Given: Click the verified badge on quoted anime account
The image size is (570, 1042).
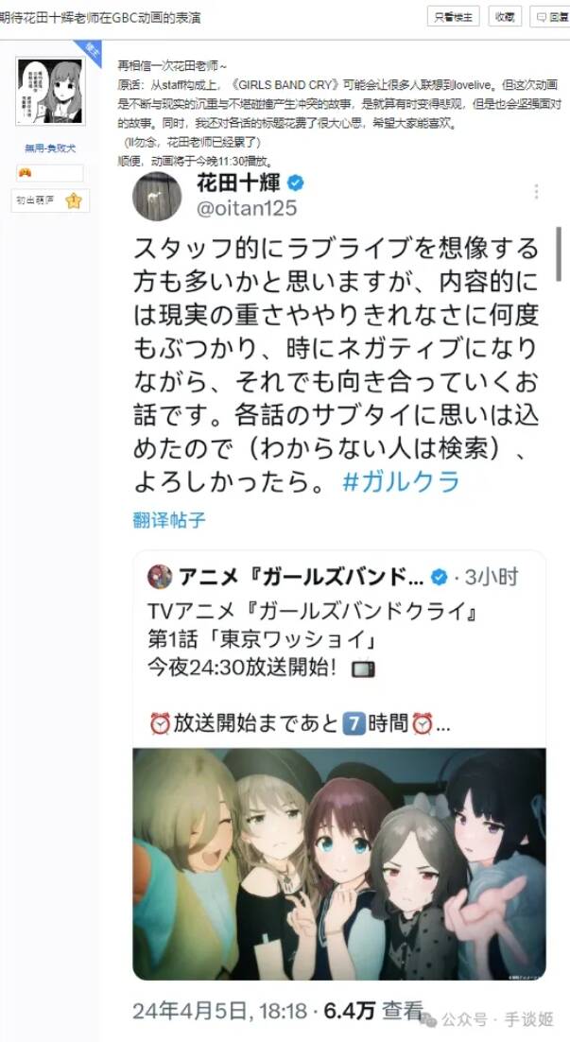Looking at the screenshot, I should pyautogui.click(x=440, y=577).
